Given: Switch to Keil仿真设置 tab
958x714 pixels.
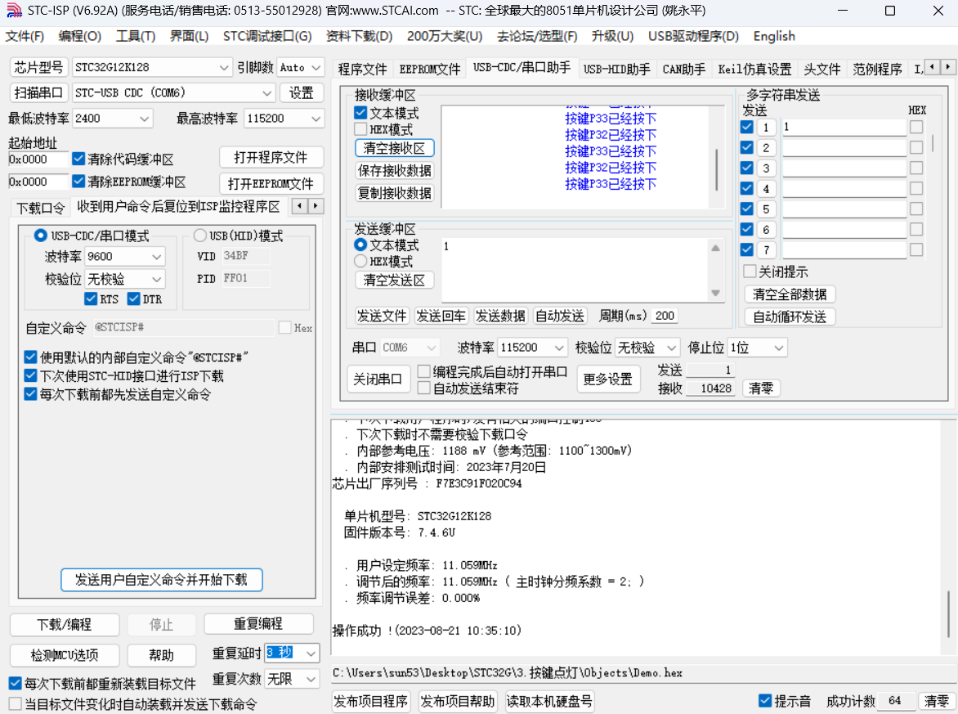Looking at the screenshot, I should click(754, 69).
